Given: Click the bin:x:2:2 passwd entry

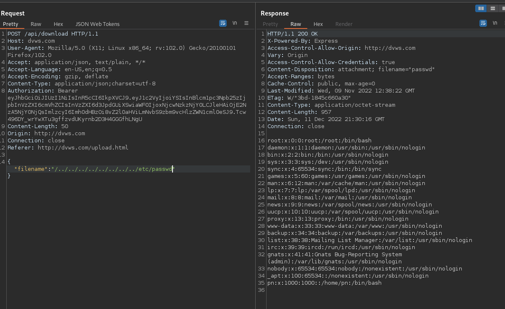Looking at the screenshot, I should point(328,155).
